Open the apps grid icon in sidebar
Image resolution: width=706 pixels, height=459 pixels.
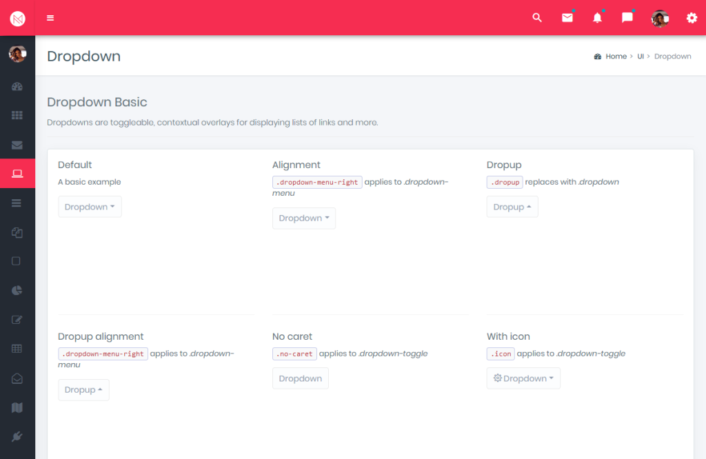17,115
